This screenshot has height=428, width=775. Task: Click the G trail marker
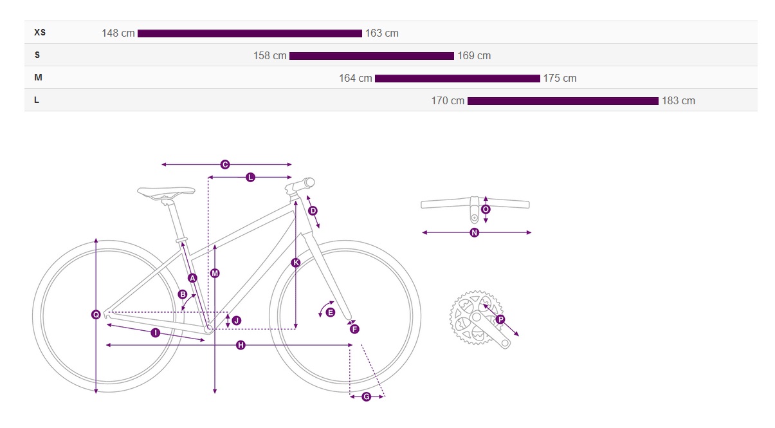(x=367, y=397)
